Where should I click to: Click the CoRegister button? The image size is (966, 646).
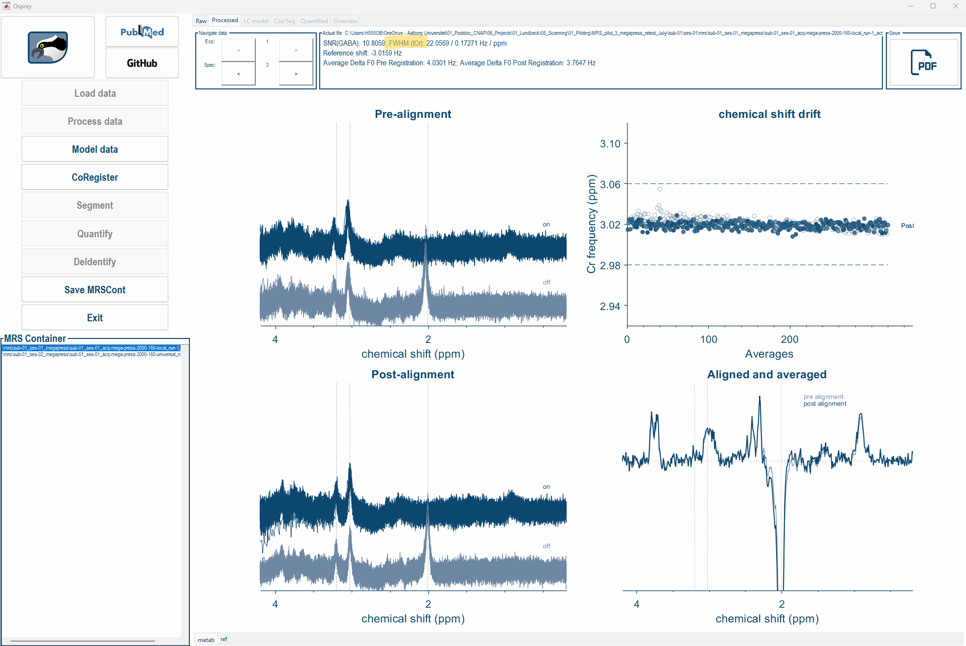[95, 177]
